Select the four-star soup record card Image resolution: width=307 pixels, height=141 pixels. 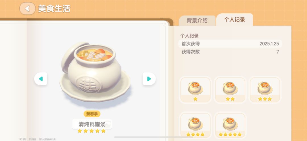(x=195, y=125)
